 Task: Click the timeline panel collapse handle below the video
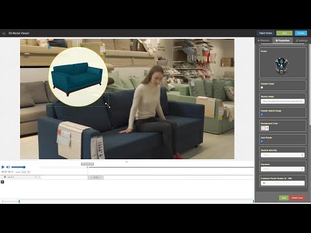(127, 162)
